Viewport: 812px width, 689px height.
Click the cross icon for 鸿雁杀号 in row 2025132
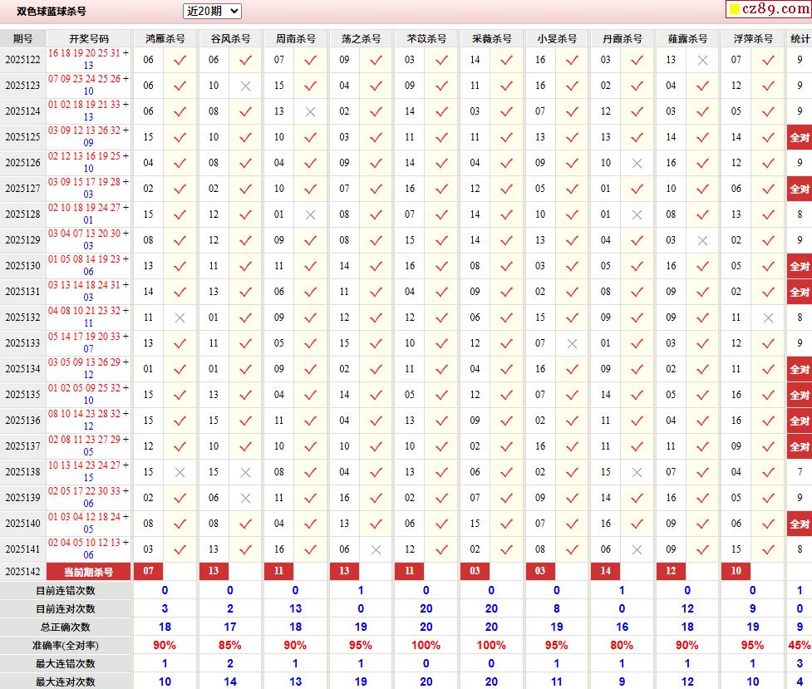[180, 317]
